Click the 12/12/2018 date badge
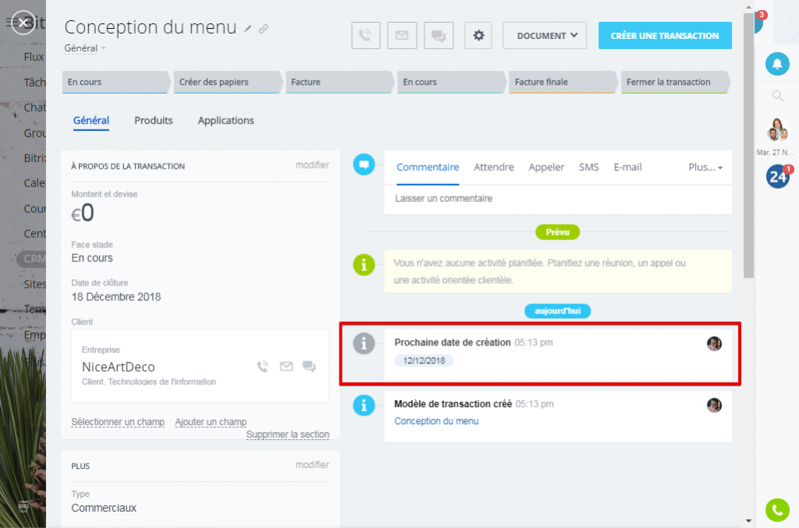 (x=424, y=360)
